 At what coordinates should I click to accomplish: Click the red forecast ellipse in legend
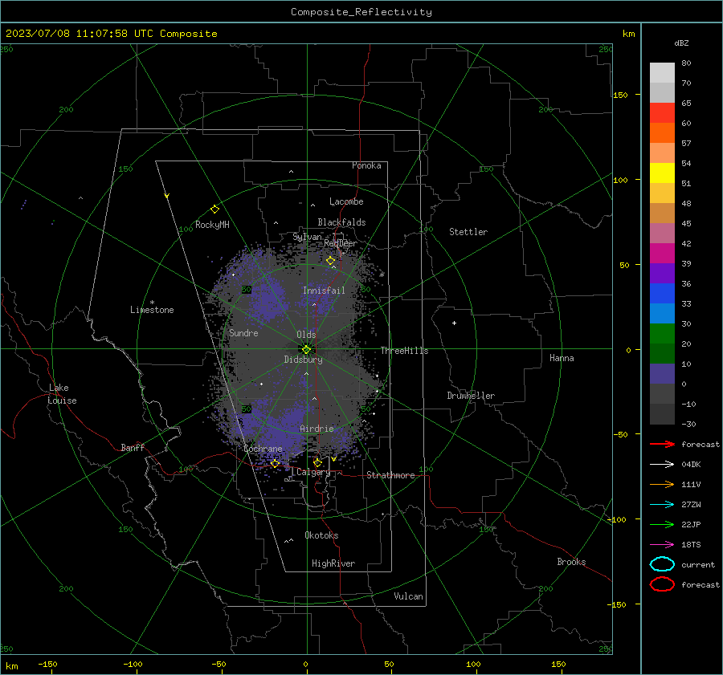[x=662, y=584]
